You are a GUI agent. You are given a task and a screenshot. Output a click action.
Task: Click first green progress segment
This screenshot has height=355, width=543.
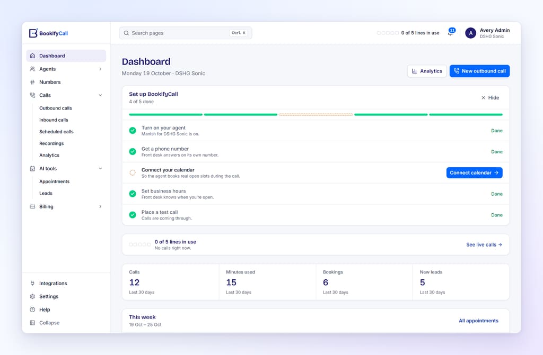point(165,114)
